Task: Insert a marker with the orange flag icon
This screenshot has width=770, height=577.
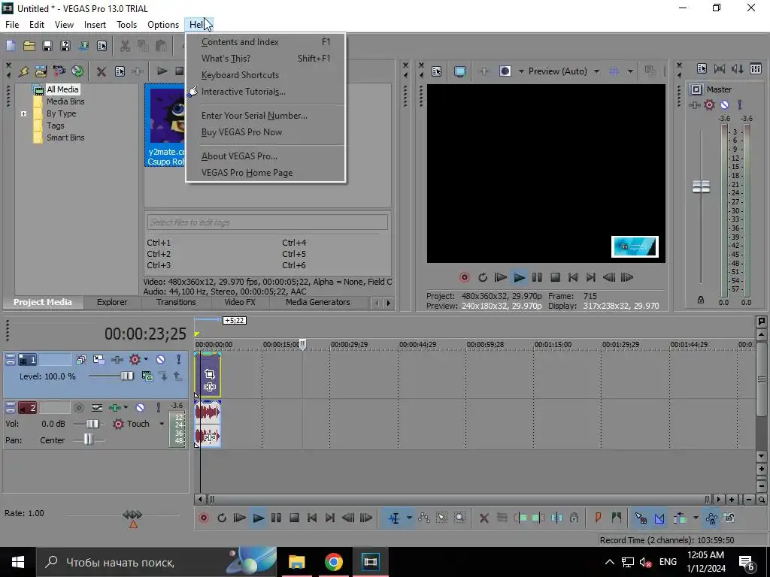Action: (598, 518)
